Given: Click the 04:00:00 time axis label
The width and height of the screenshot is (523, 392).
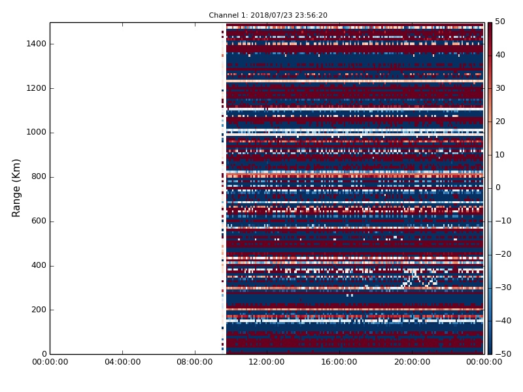Looking at the screenshot, I should coord(122,362).
